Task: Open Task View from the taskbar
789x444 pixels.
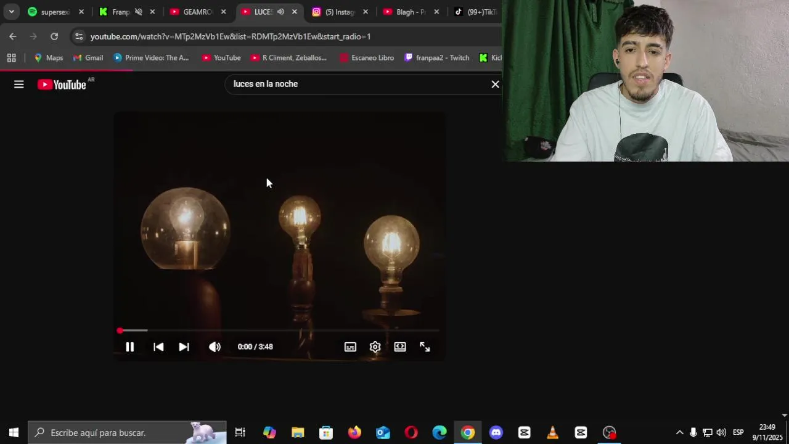Action: [240, 432]
